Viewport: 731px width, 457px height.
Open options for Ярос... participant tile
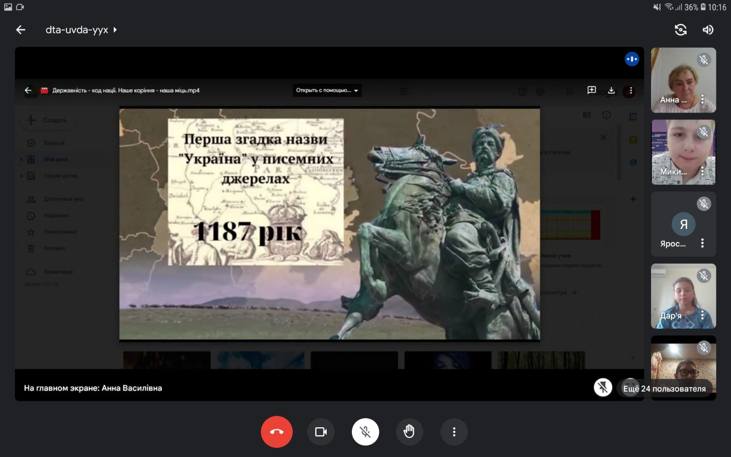pos(702,243)
